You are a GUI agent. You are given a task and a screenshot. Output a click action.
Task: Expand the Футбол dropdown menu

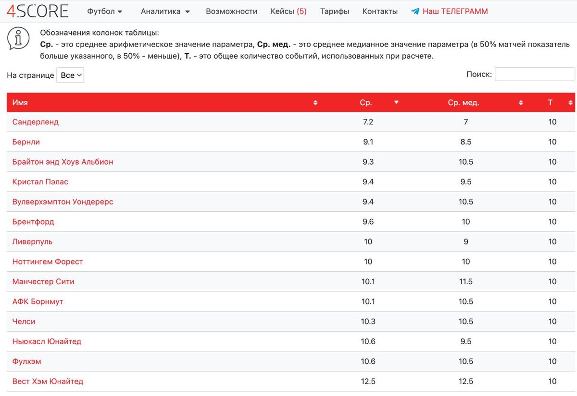click(105, 11)
